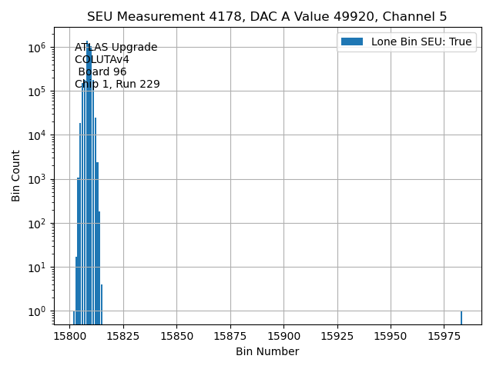
Task: Click the x-axis tick label 15800
Action: (x=69, y=336)
